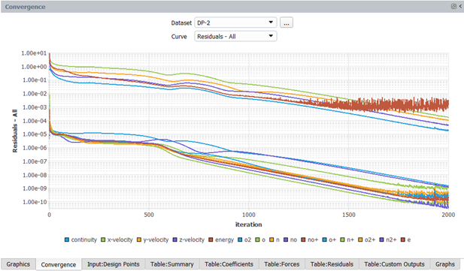Viewport: 464px width, 271px height.
Task: Switch to Table:Custom Outputs tab
Action: click(394, 264)
